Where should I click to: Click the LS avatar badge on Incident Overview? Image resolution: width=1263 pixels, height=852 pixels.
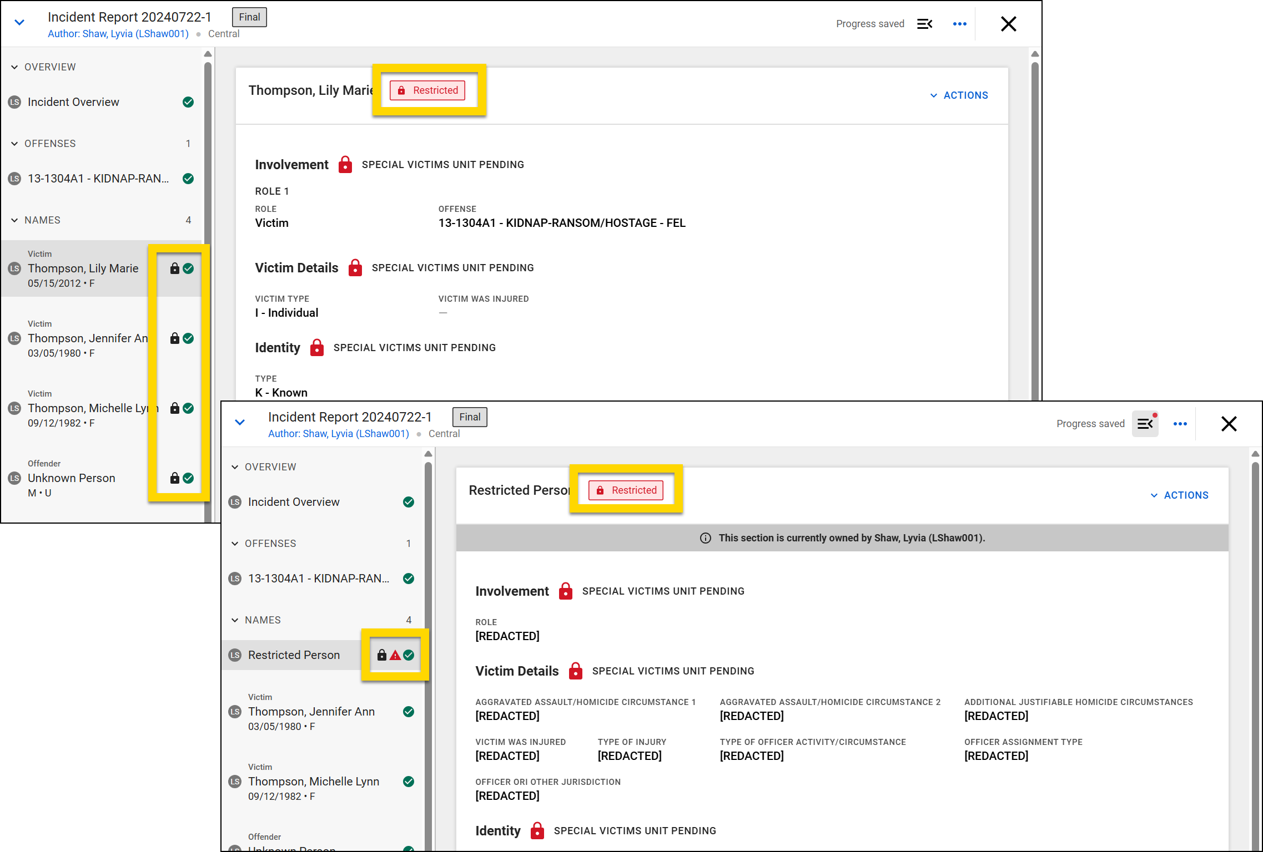click(x=14, y=102)
